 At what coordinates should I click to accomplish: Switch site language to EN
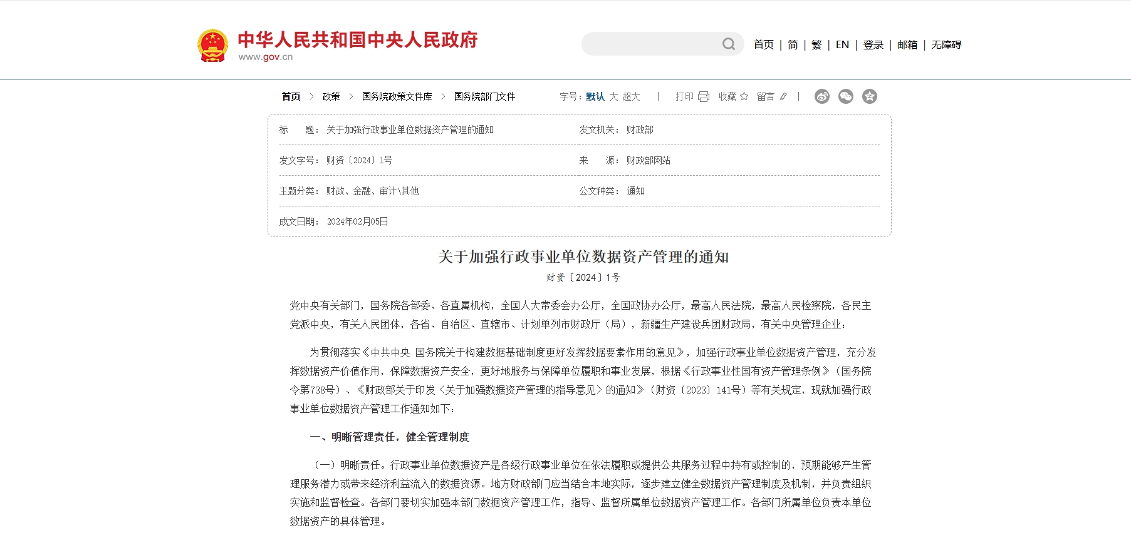click(842, 44)
